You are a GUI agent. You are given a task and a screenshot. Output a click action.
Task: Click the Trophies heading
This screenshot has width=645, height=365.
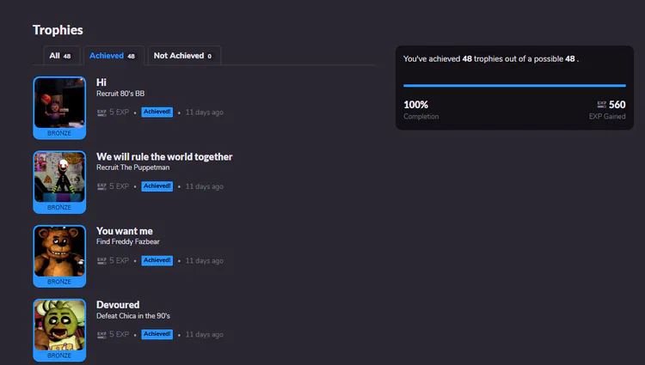(x=58, y=30)
